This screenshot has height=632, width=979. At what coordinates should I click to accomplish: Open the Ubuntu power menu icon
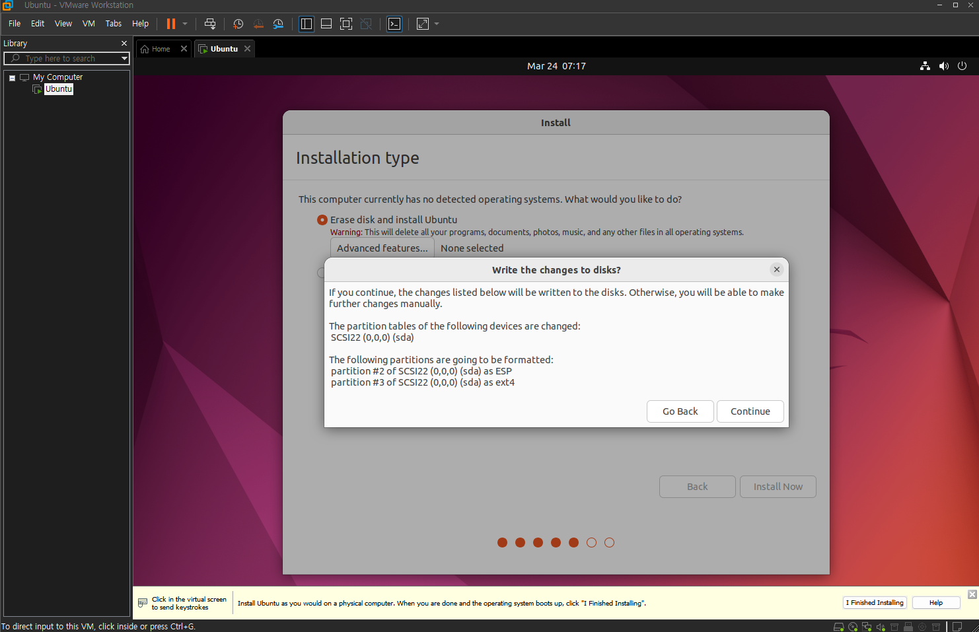coord(962,66)
